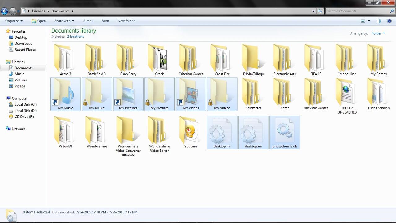
Task: Open the change view options arrow
Action: [x=369, y=21]
